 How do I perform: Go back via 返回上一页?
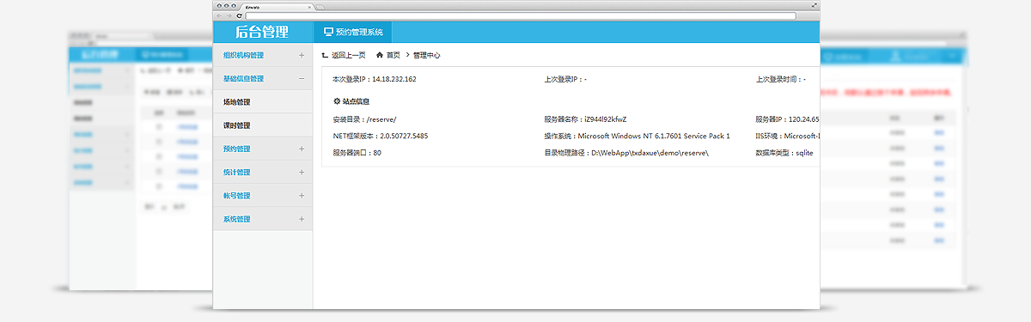pyautogui.click(x=344, y=55)
